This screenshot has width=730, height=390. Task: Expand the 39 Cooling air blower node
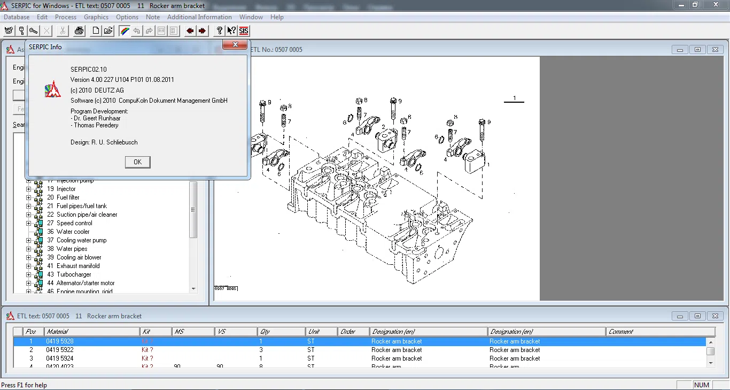(29, 257)
